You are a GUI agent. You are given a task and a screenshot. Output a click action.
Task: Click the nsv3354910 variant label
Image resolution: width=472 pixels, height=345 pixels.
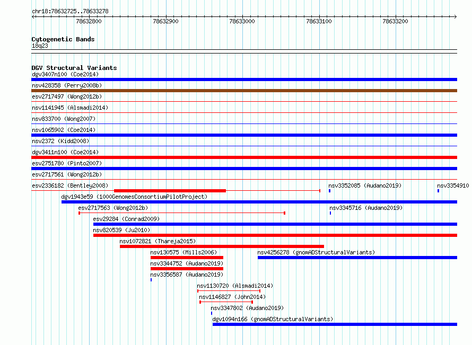point(453,185)
